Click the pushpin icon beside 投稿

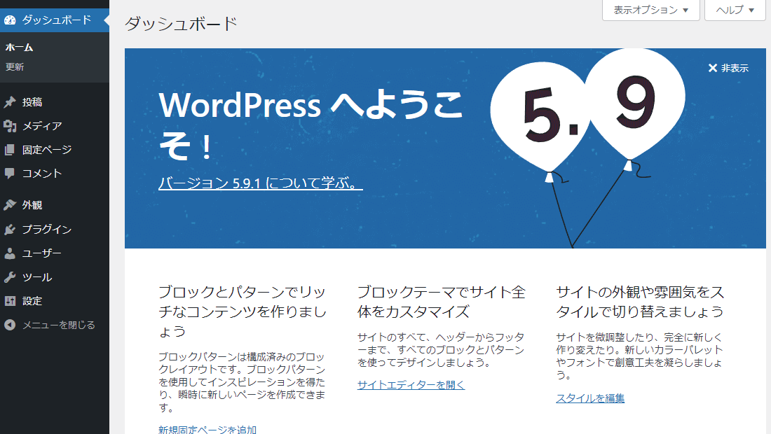coord(10,102)
